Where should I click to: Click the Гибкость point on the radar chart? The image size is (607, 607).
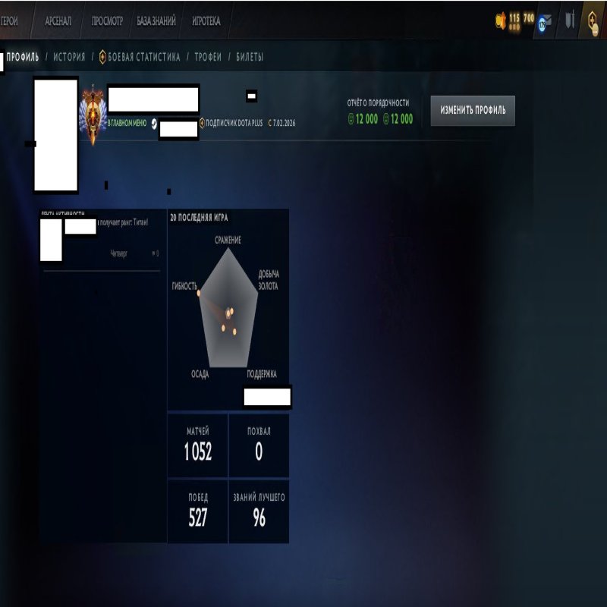(x=199, y=294)
